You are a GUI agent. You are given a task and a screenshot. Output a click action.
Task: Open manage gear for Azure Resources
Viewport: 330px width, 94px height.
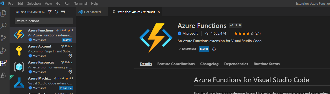click(70, 72)
